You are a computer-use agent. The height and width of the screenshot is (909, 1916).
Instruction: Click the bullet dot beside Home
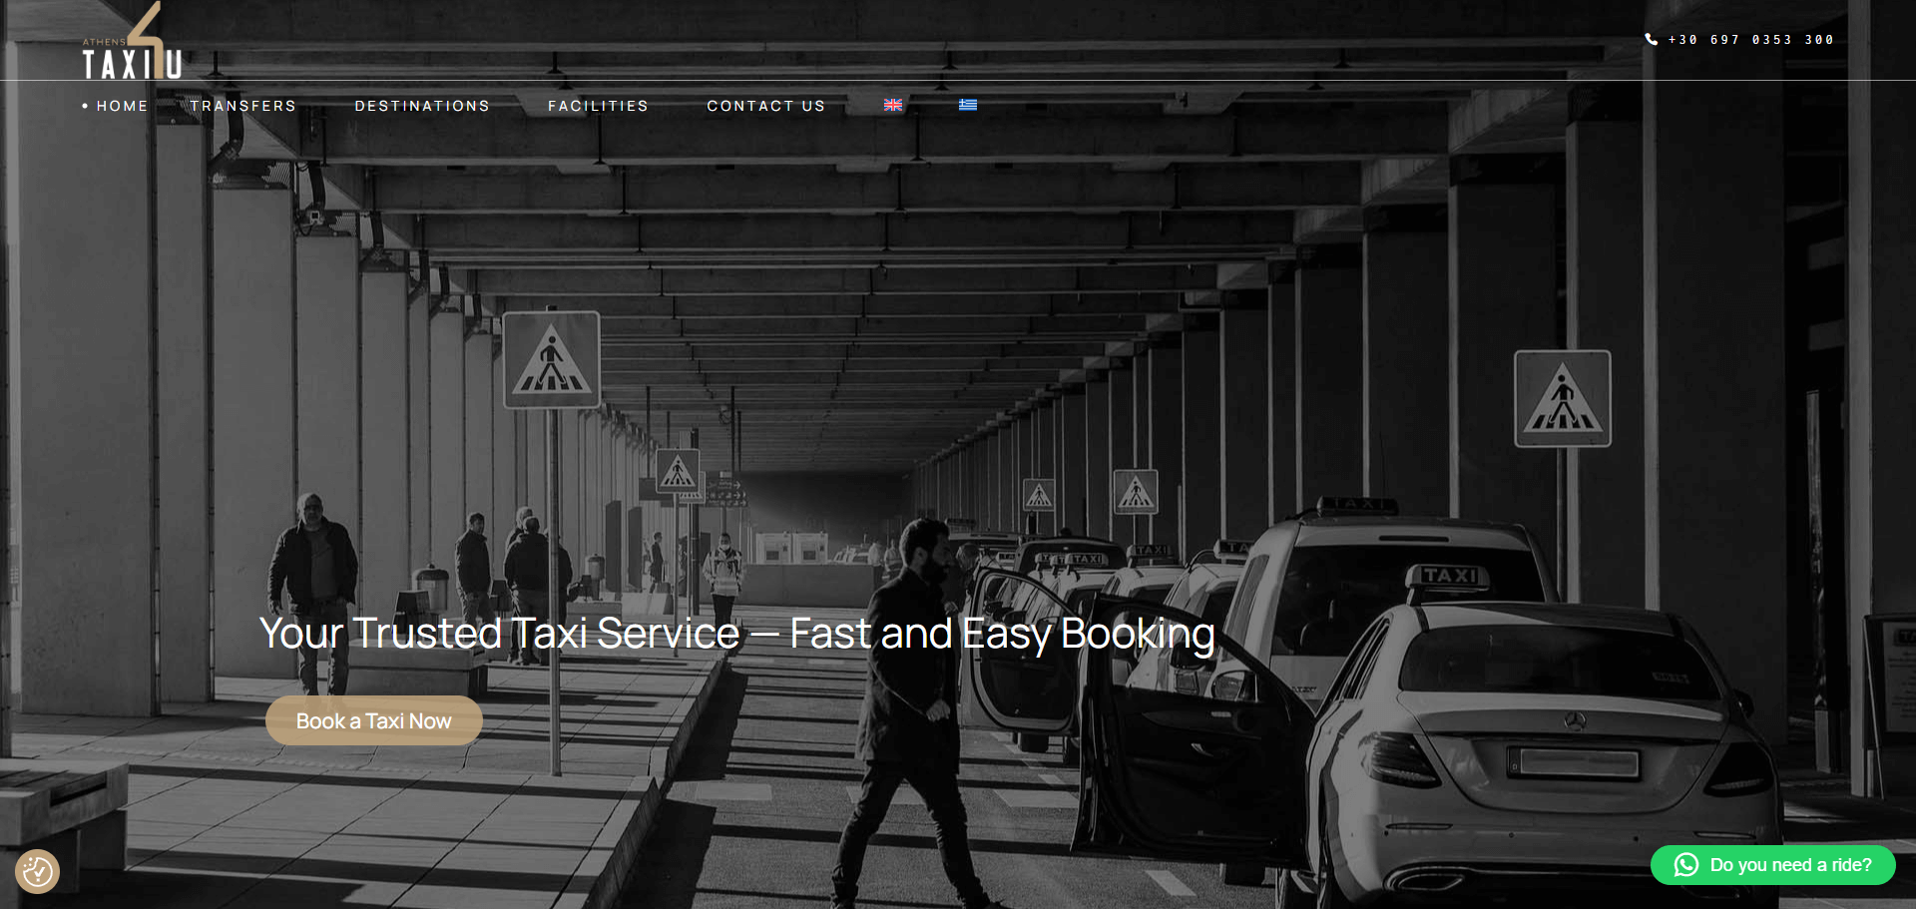85,106
